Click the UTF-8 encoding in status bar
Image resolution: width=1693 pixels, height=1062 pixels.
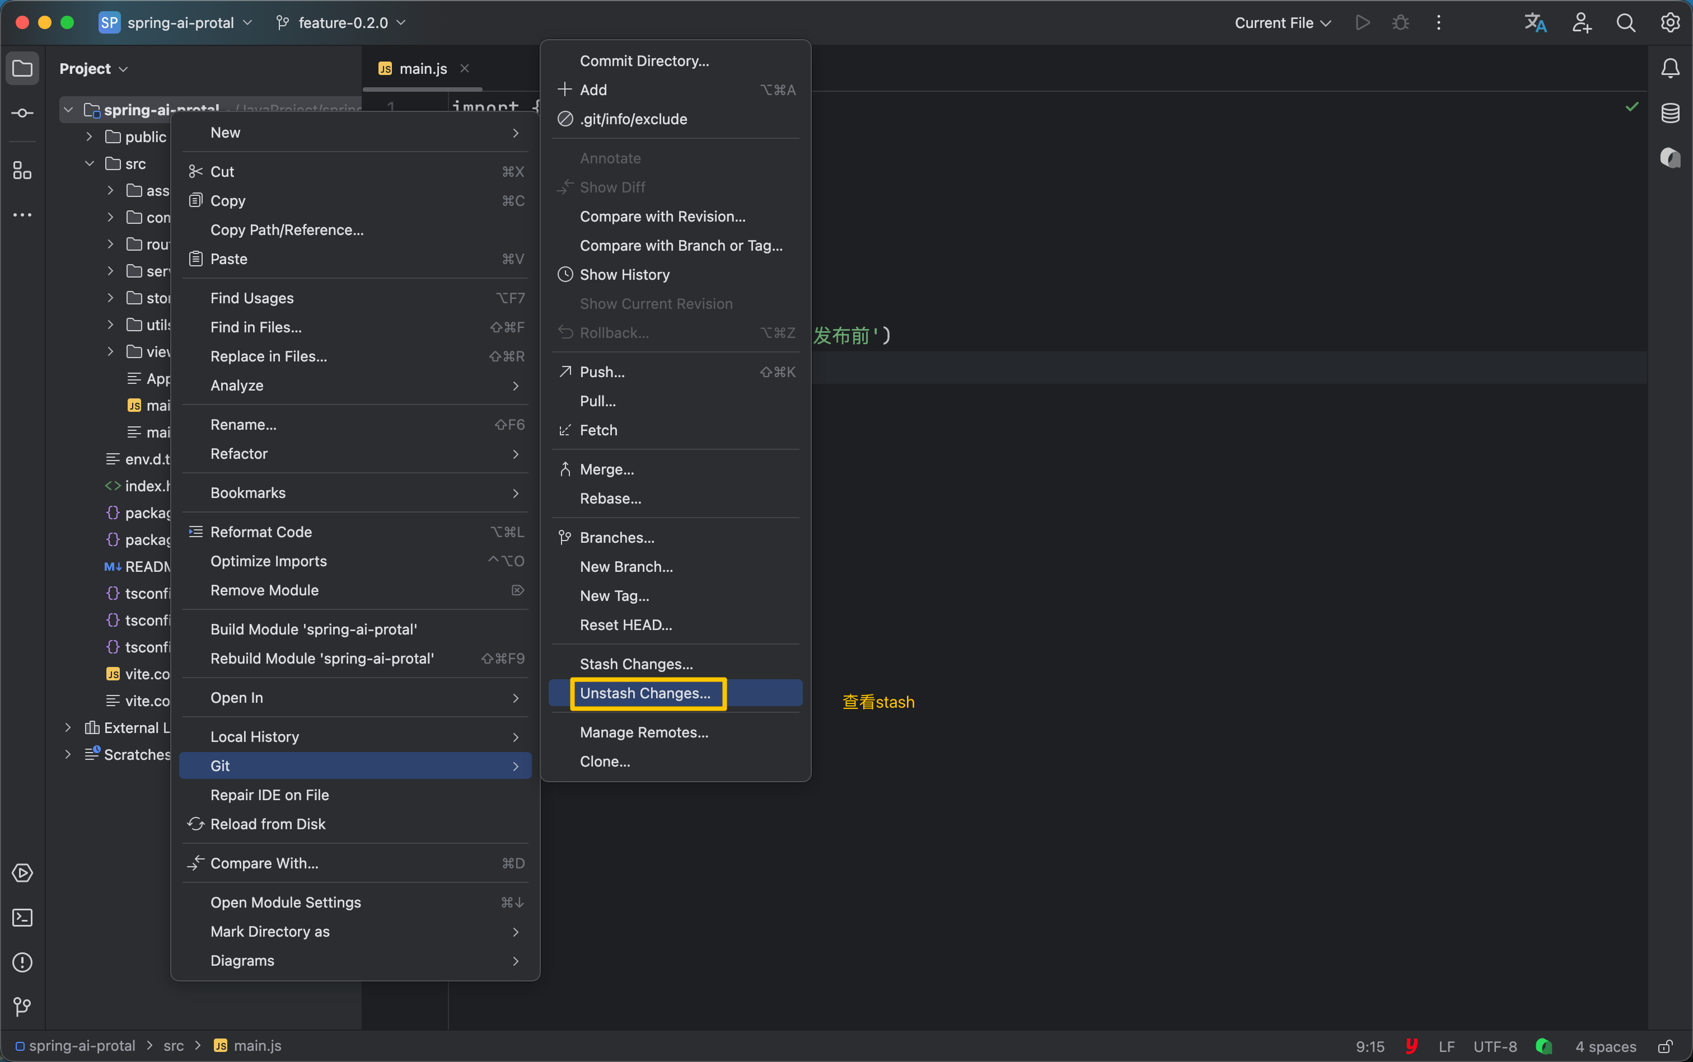pyautogui.click(x=1495, y=1046)
